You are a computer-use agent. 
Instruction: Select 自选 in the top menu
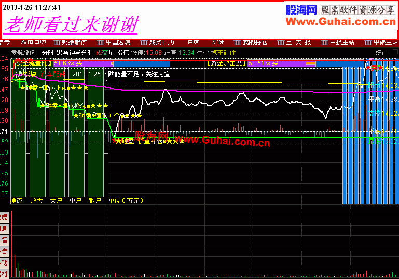[194, 42]
